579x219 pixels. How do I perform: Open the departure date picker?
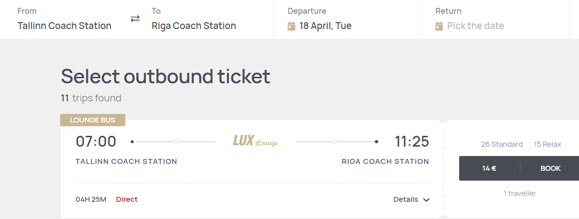[325, 26]
